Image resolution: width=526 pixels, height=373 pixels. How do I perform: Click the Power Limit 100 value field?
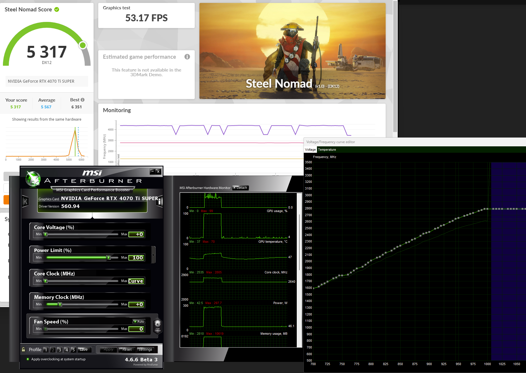136,258
